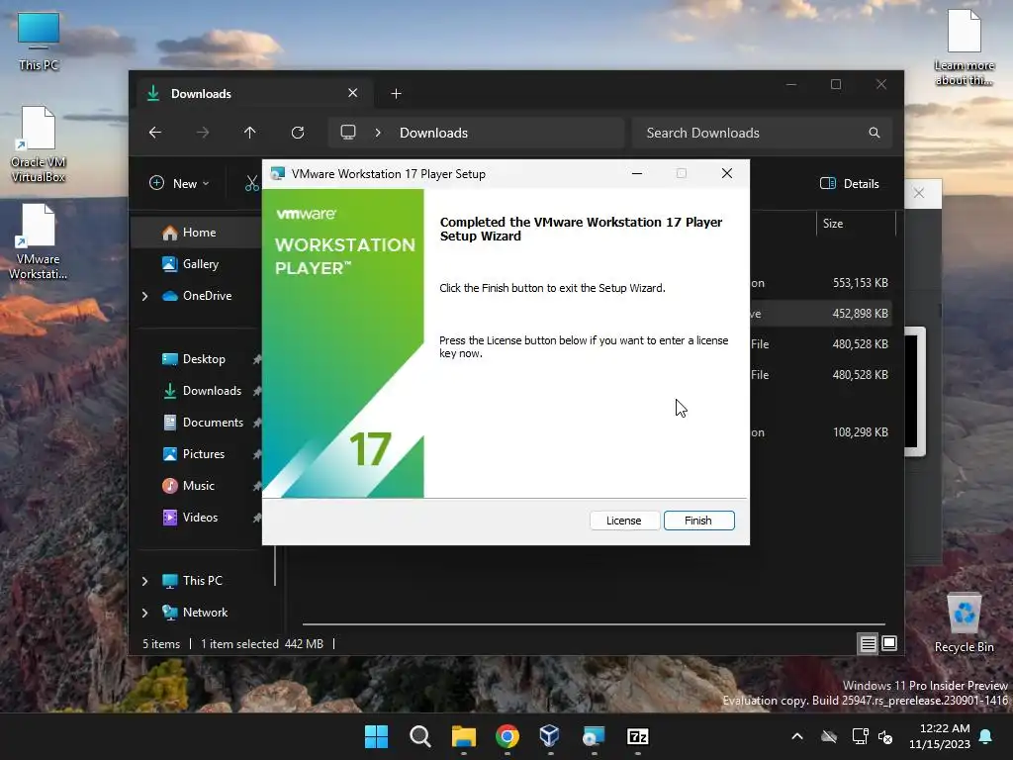Open 7-Zip from taskbar

point(638,736)
